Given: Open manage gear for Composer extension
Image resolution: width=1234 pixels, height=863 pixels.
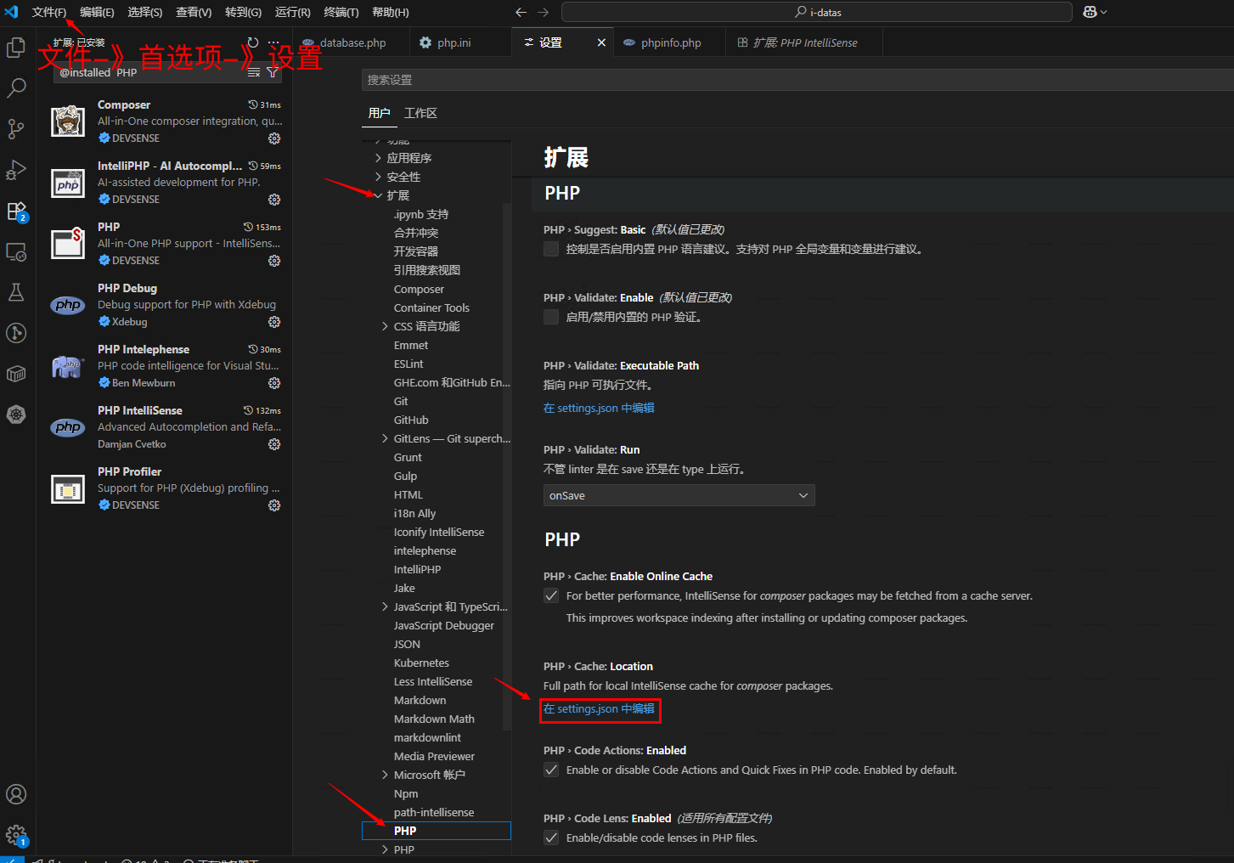Looking at the screenshot, I should (x=274, y=138).
